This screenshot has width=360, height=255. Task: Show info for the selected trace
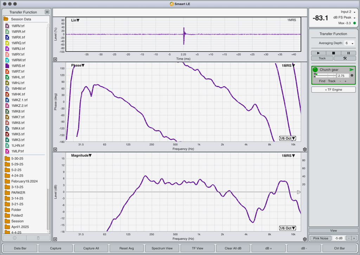(15, 238)
